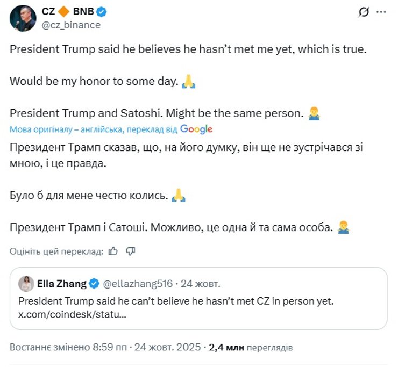Open CZ's profile avatar picture

click(x=23, y=18)
